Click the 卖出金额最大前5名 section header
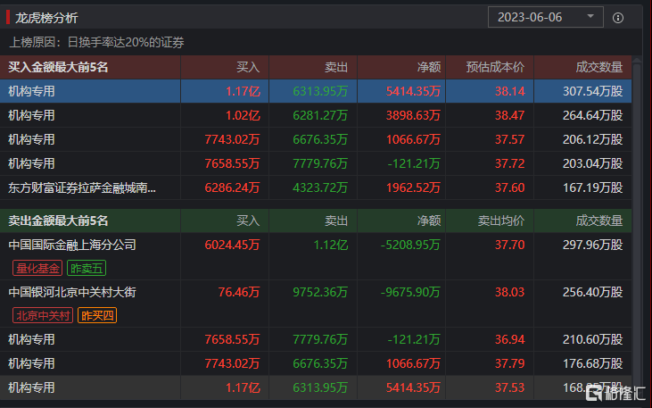This screenshot has height=408, width=652. pos(58,221)
